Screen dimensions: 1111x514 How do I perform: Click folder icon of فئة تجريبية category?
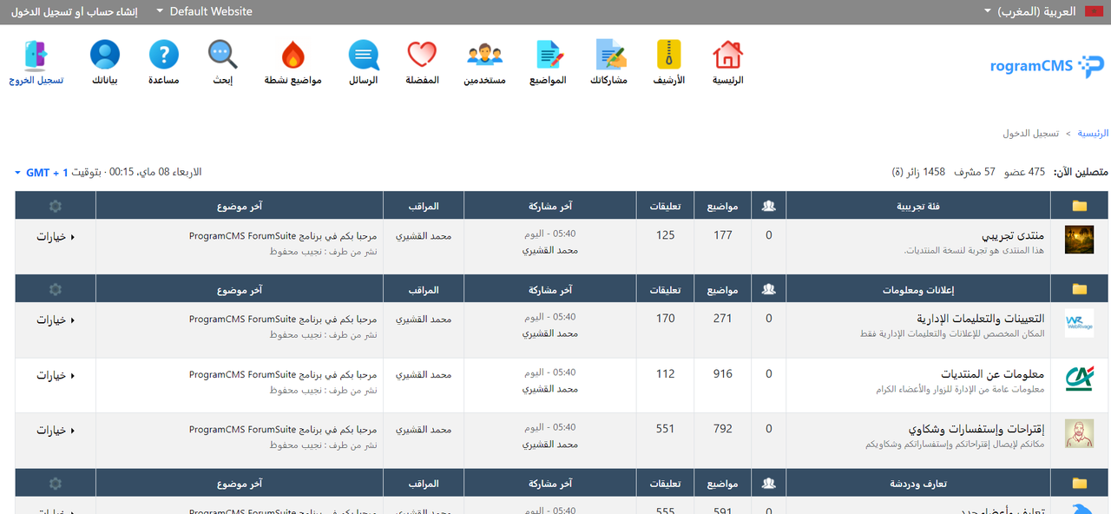point(1080,207)
